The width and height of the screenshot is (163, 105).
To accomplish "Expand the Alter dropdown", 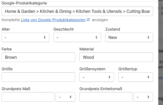I will tap(25, 37).
